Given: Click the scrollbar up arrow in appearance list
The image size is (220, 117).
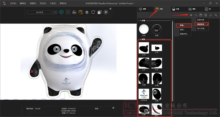Looking at the screenshot, I should click(172, 20).
